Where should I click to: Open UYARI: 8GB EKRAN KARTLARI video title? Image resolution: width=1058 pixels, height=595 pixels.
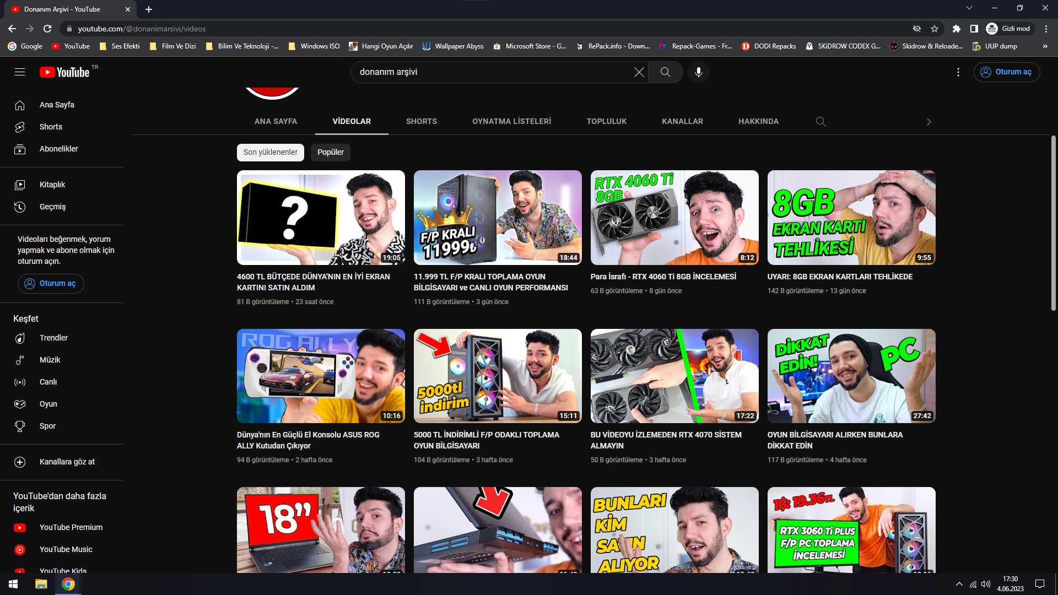(x=840, y=277)
